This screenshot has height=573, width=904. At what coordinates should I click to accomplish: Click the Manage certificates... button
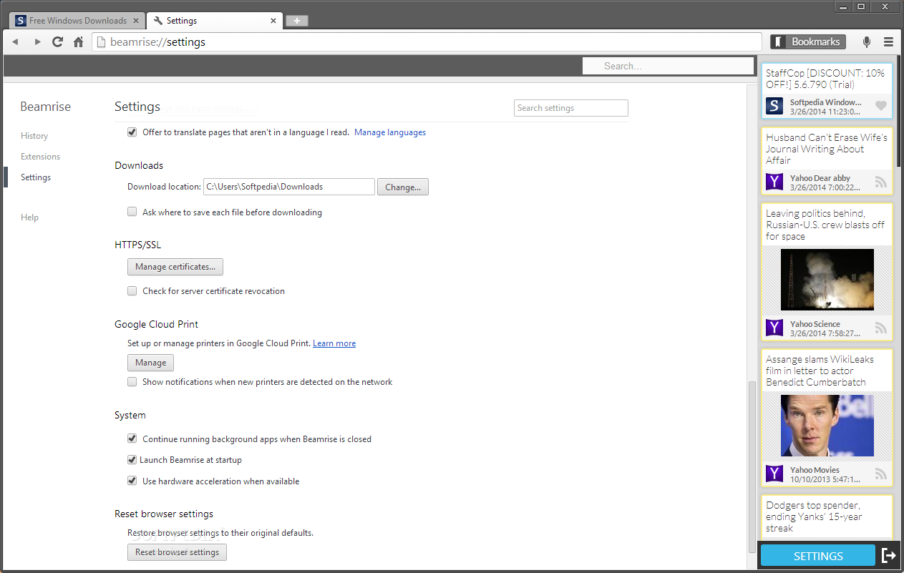[175, 267]
